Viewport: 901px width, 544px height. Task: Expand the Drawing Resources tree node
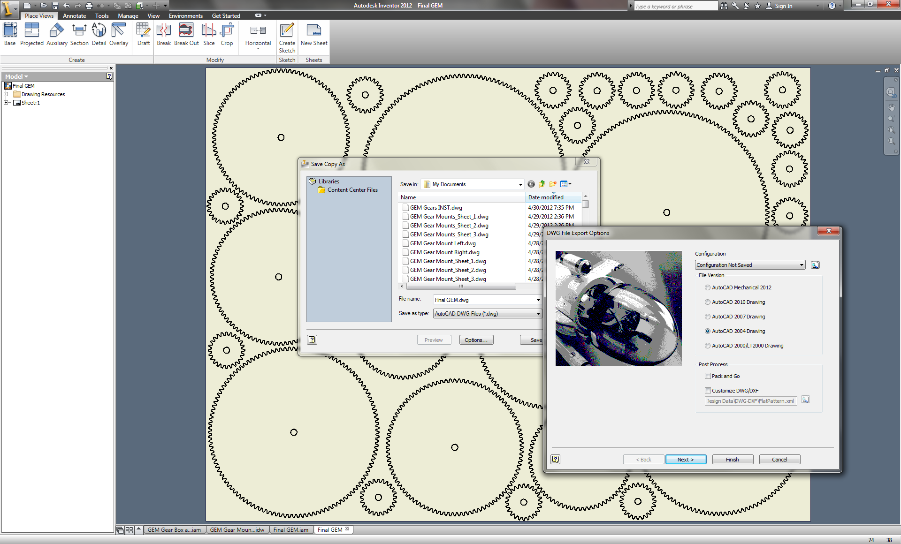click(x=7, y=94)
